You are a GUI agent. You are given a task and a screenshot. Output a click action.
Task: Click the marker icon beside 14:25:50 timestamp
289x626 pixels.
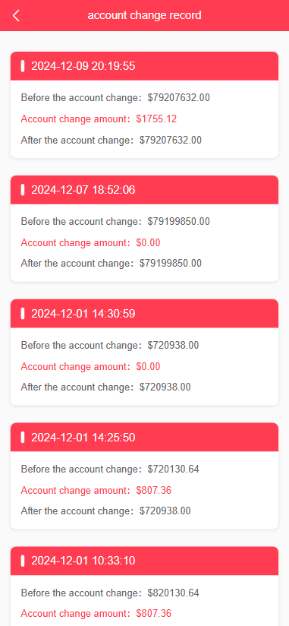click(23, 437)
